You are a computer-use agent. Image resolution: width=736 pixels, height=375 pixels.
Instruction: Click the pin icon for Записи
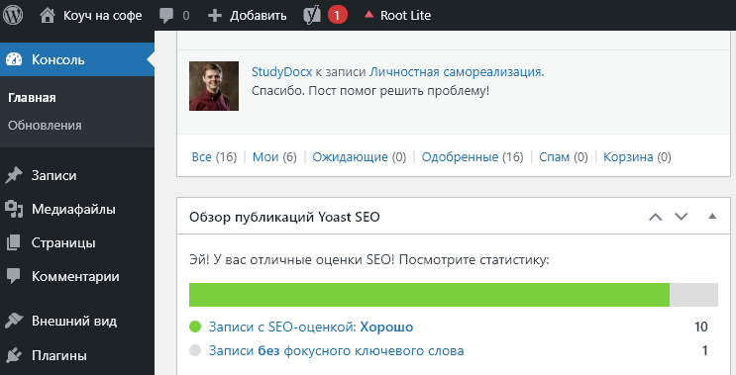coord(14,176)
